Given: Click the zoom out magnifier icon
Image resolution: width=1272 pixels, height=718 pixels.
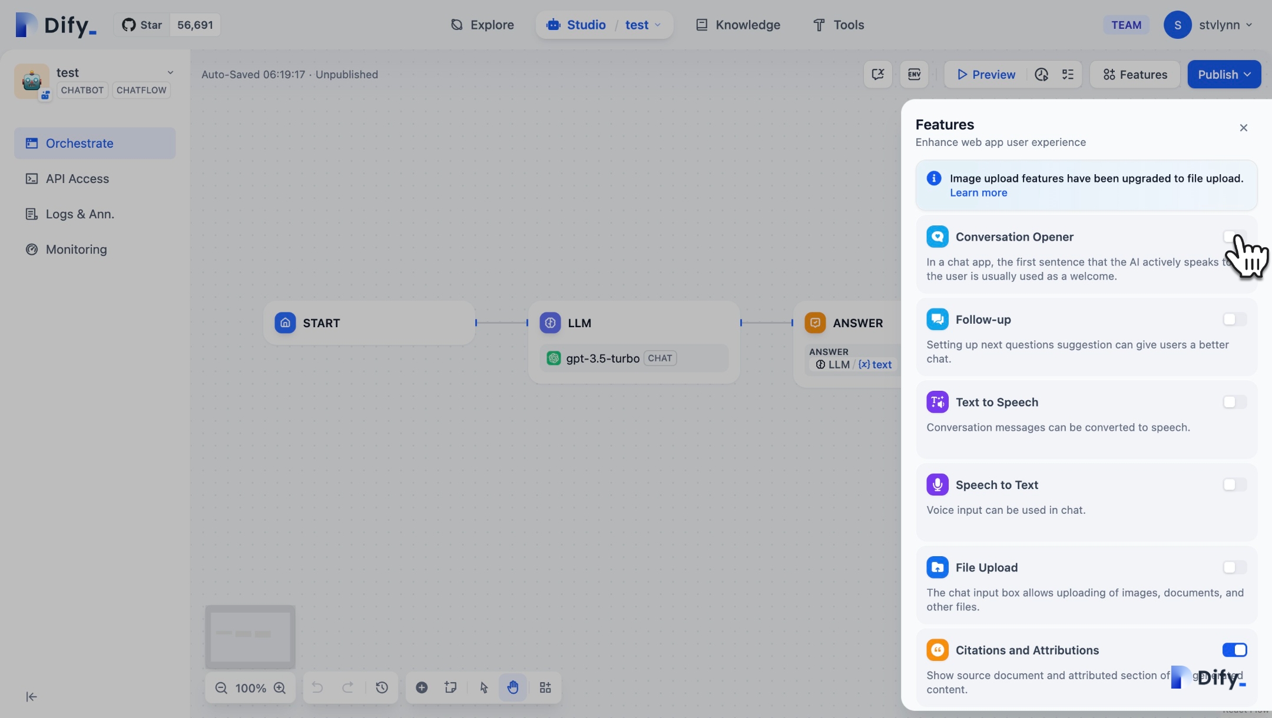Looking at the screenshot, I should pos(221,688).
